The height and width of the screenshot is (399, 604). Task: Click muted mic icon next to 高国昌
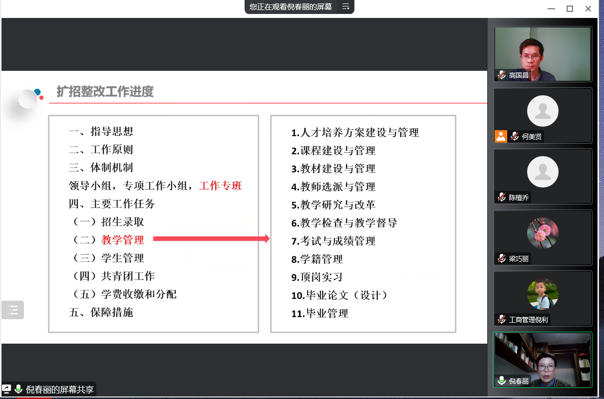(x=502, y=75)
